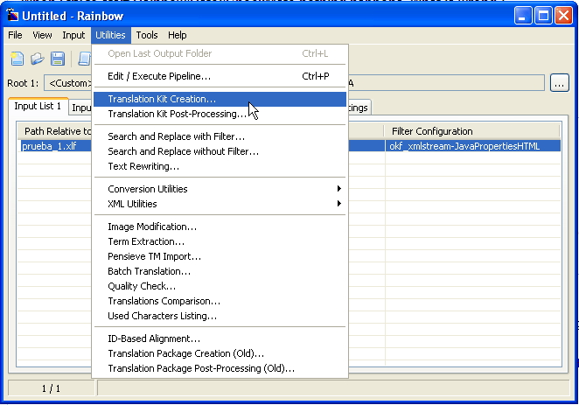Open the Help menu

178,35
